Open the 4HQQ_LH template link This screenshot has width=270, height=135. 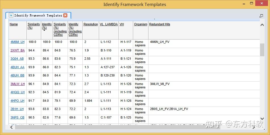[x=18, y=92]
